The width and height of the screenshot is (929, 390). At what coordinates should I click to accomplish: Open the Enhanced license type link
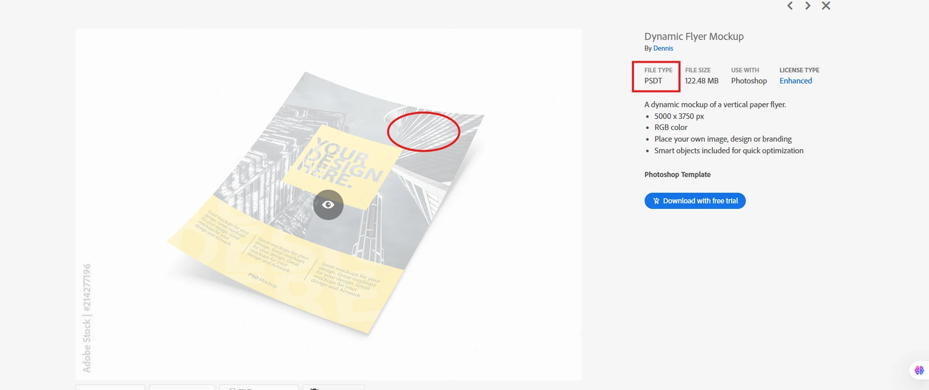(795, 81)
